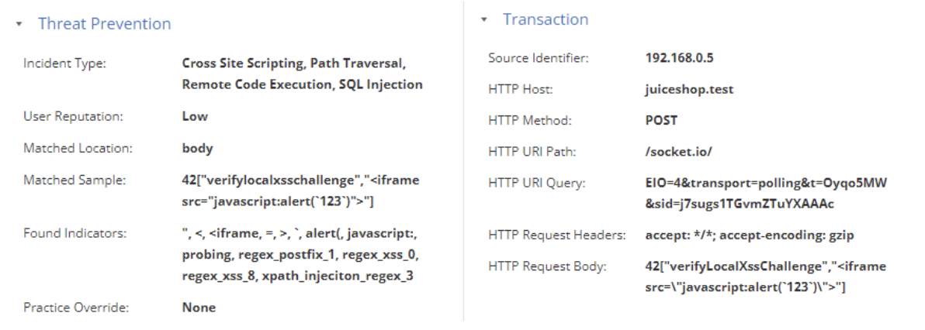
Task: Collapse the Threat Prevention section arrow
Action: click(21, 25)
